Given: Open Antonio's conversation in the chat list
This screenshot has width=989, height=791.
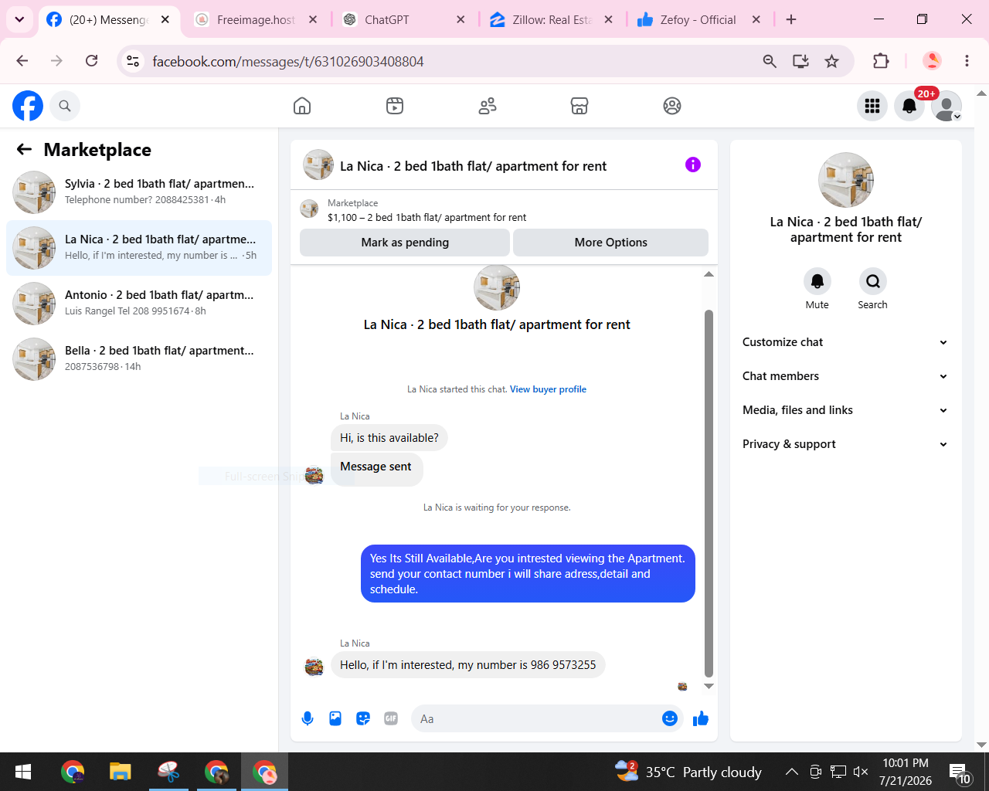Looking at the screenshot, I should pyautogui.click(x=139, y=304).
